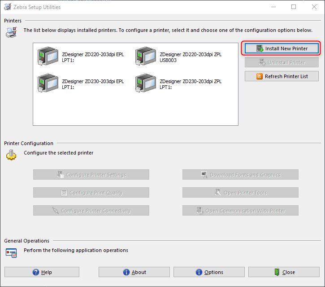Viewport: 325px width, 287px height.
Task: Close the window with title bar X
Action: tap(314, 7)
